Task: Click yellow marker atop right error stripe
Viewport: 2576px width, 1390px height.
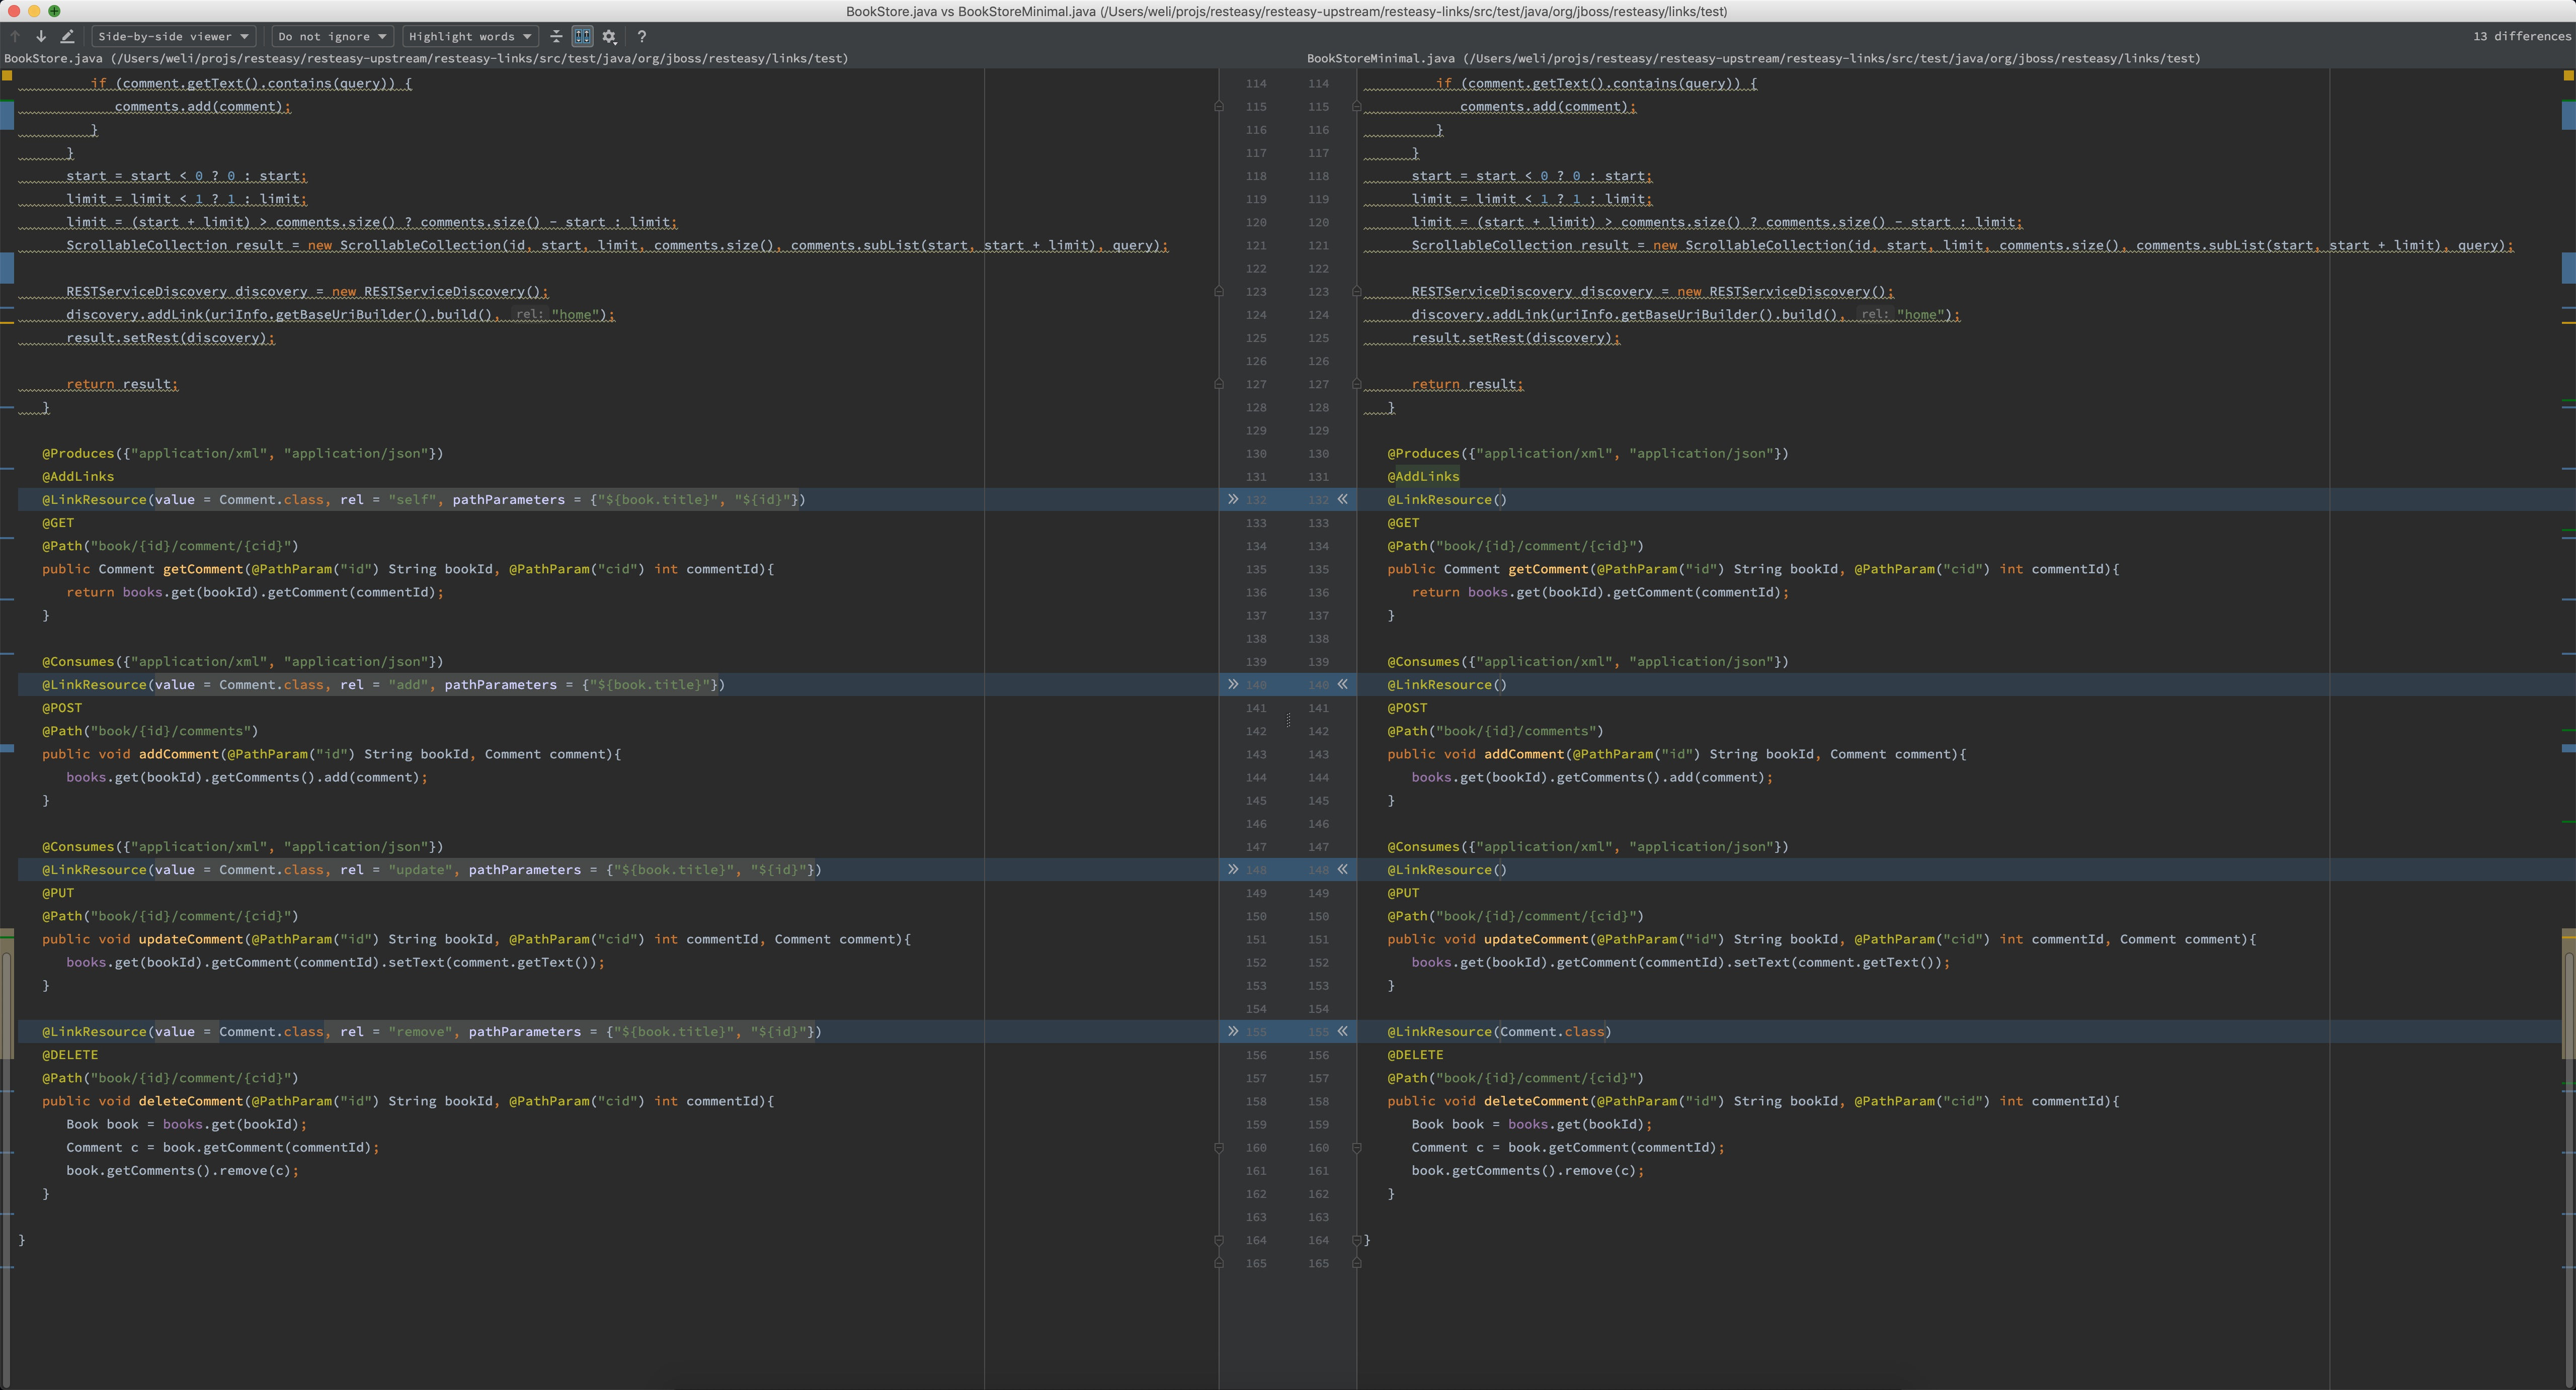Action: click(x=2568, y=75)
